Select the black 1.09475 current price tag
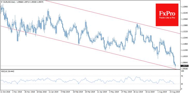 (184, 66)
